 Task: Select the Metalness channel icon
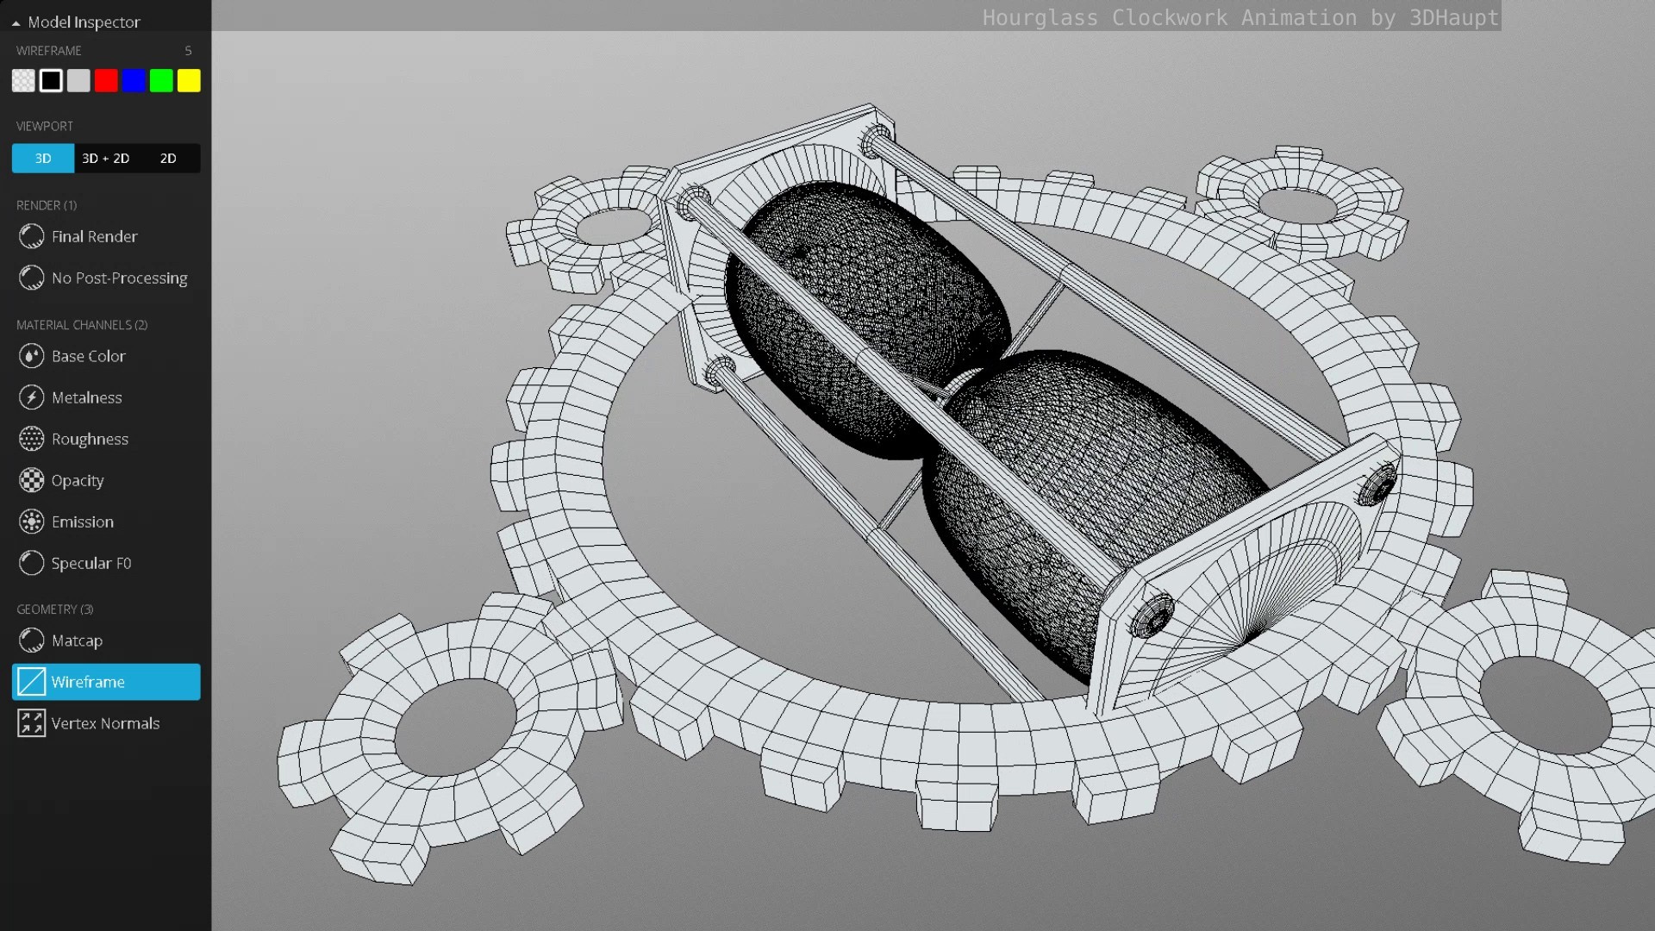click(x=31, y=397)
